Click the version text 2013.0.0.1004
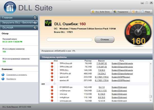This screenshot has height=110, width=154. click(25, 107)
